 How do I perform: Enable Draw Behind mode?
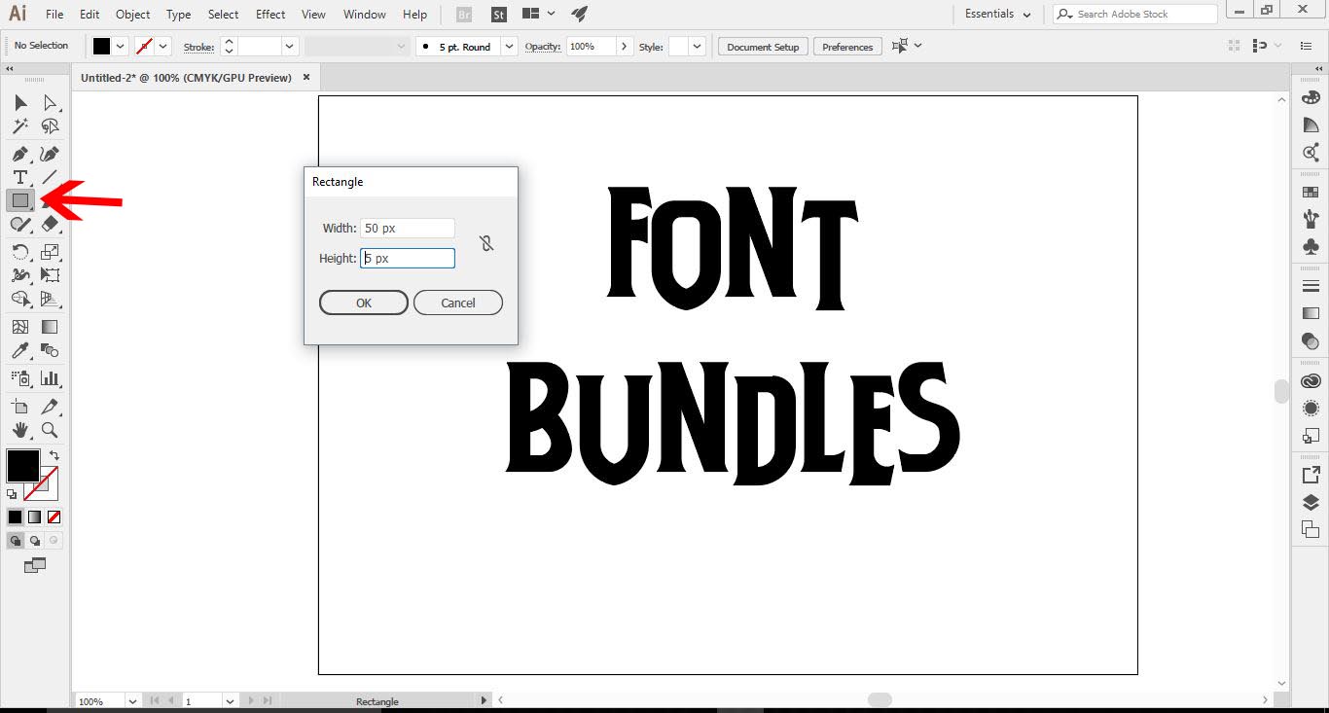[35, 541]
